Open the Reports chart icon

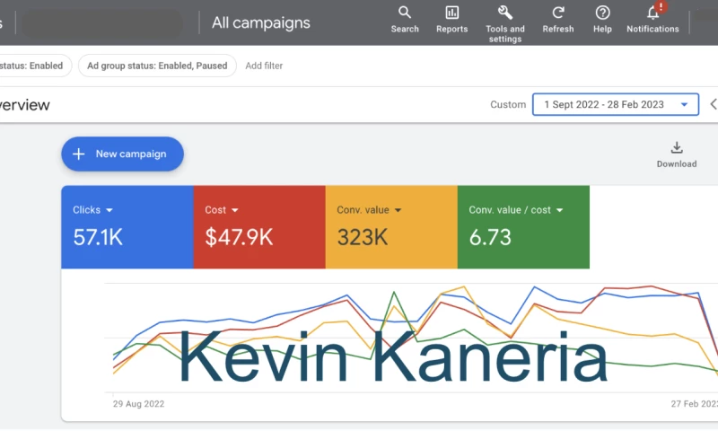tap(451, 13)
